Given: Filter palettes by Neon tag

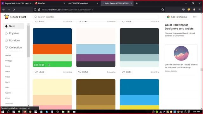Looking at the screenshot, I should pyautogui.click(x=8, y=72).
